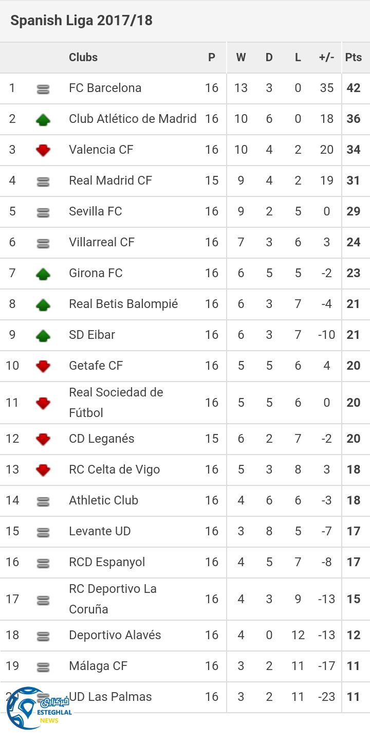Open the Real Madrid CF club link

[110, 180]
